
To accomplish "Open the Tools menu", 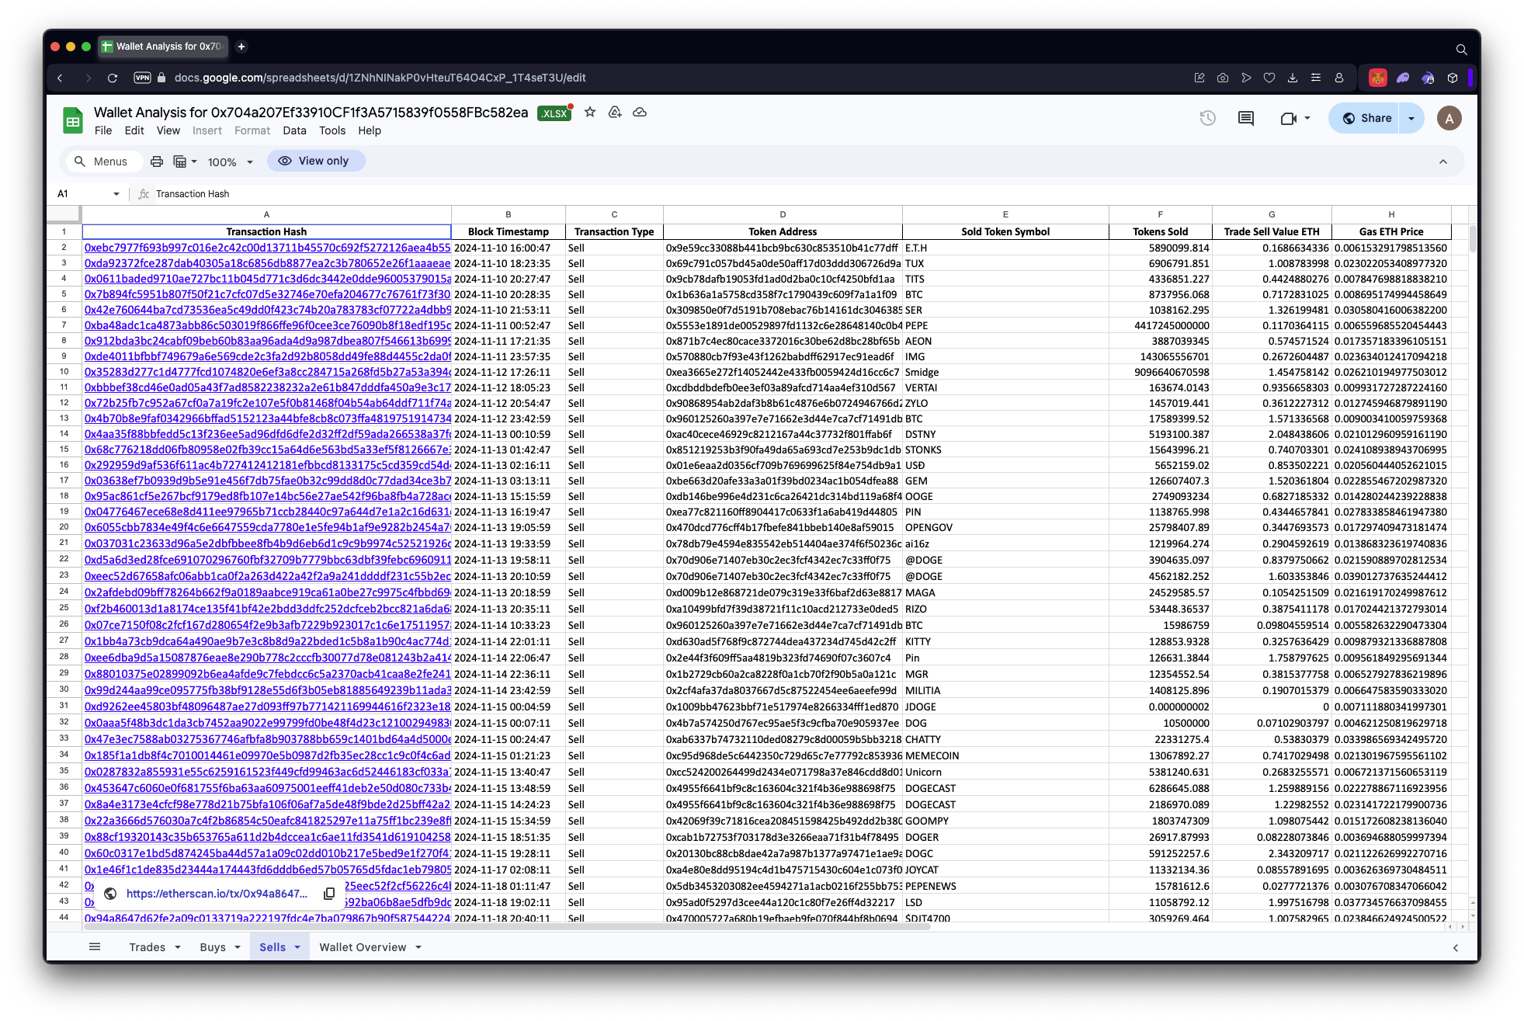I will 332,130.
